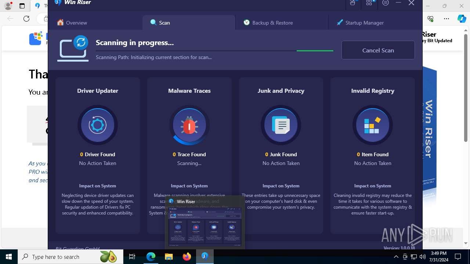
Task: Click the taskbar search box
Action: [70, 257]
